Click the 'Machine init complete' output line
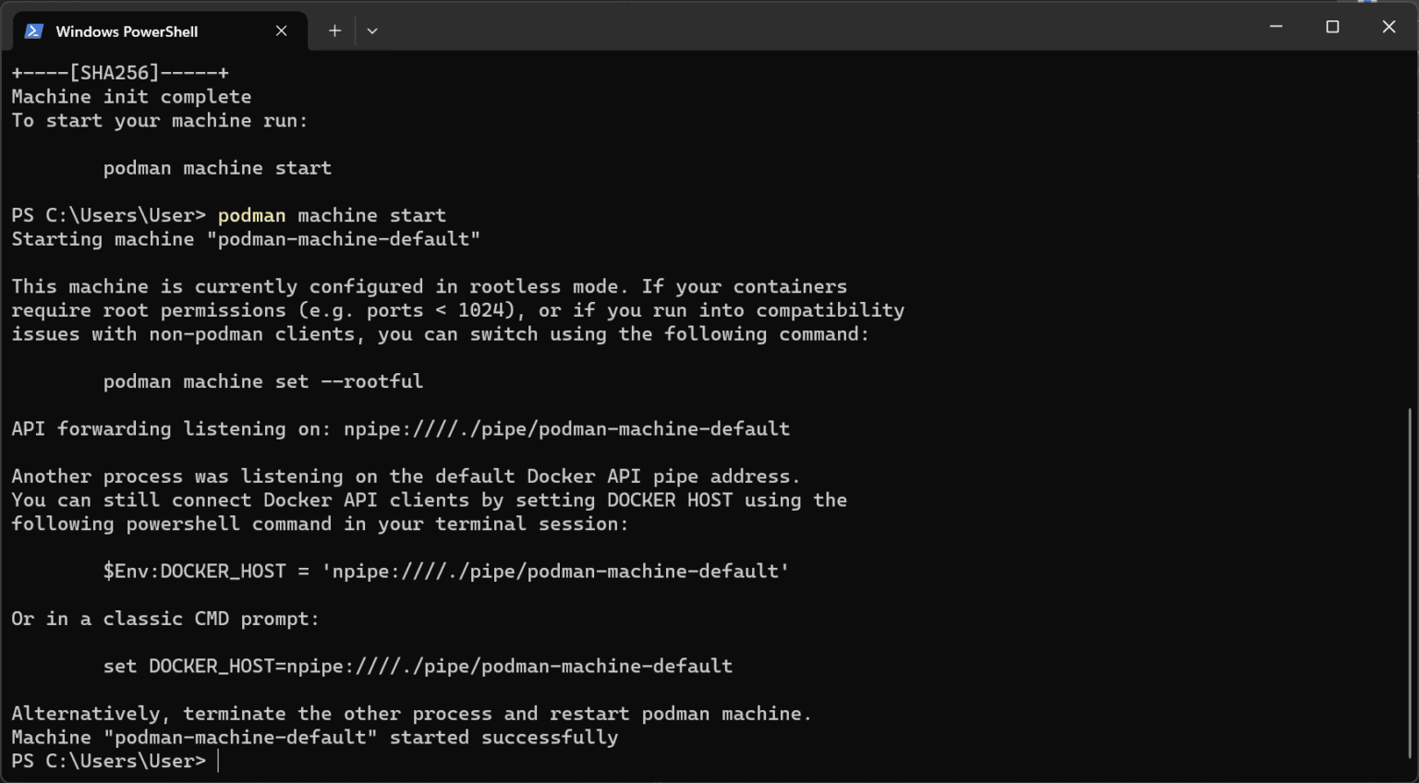This screenshot has height=783, width=1419. click(x=129, y=96)
